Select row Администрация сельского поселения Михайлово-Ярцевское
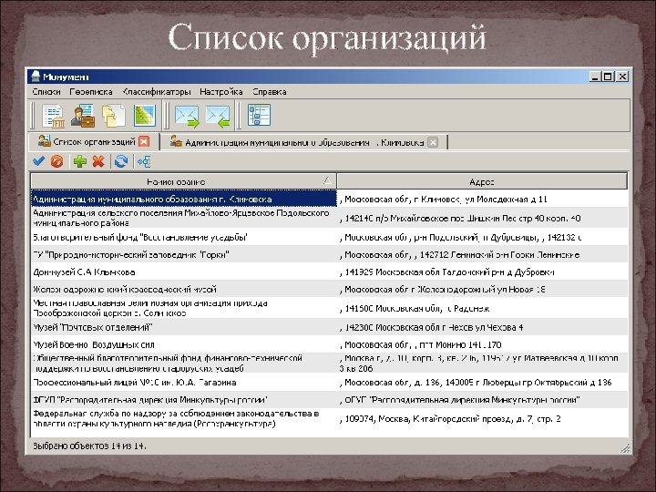The image size is (656, 492). tap(184, 218)
